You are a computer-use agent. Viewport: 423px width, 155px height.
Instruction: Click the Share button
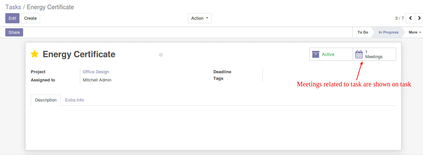14,32
